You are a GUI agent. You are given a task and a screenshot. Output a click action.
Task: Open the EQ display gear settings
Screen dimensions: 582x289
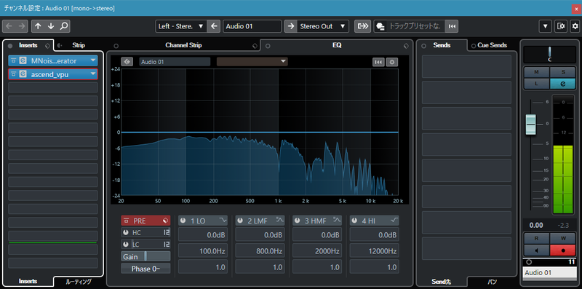click(x=392, y=62)
